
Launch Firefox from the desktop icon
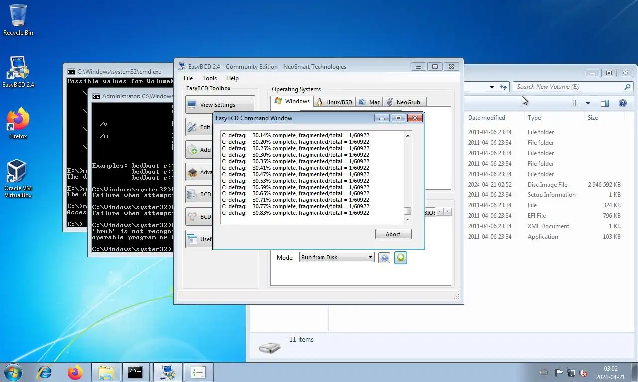pos(18,124)
